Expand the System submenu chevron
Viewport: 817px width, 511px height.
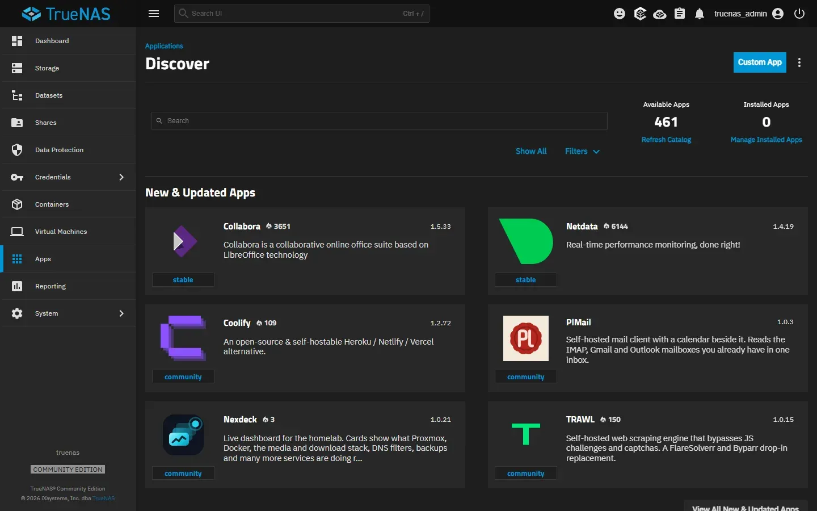click(121, 313)
